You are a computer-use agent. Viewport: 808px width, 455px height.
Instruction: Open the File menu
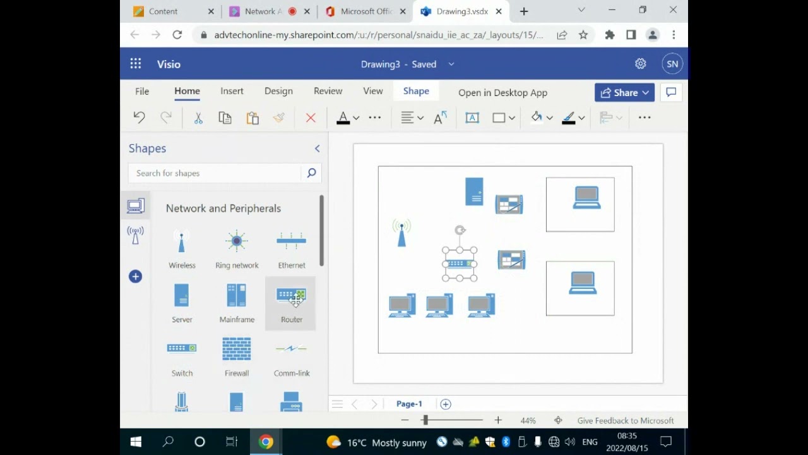click(x=142, y=92)
